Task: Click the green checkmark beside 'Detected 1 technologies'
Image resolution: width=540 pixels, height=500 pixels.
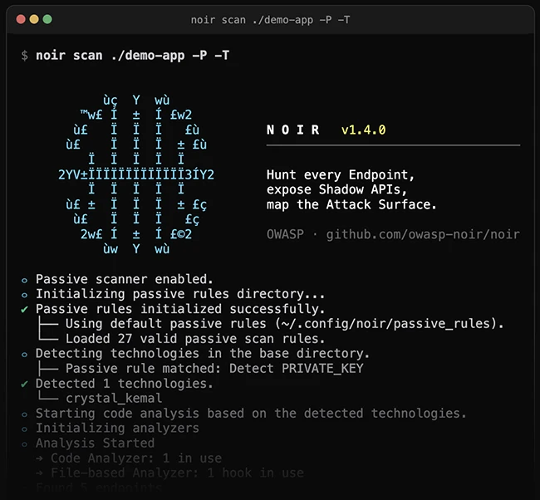Action: [x=24, y=384]
